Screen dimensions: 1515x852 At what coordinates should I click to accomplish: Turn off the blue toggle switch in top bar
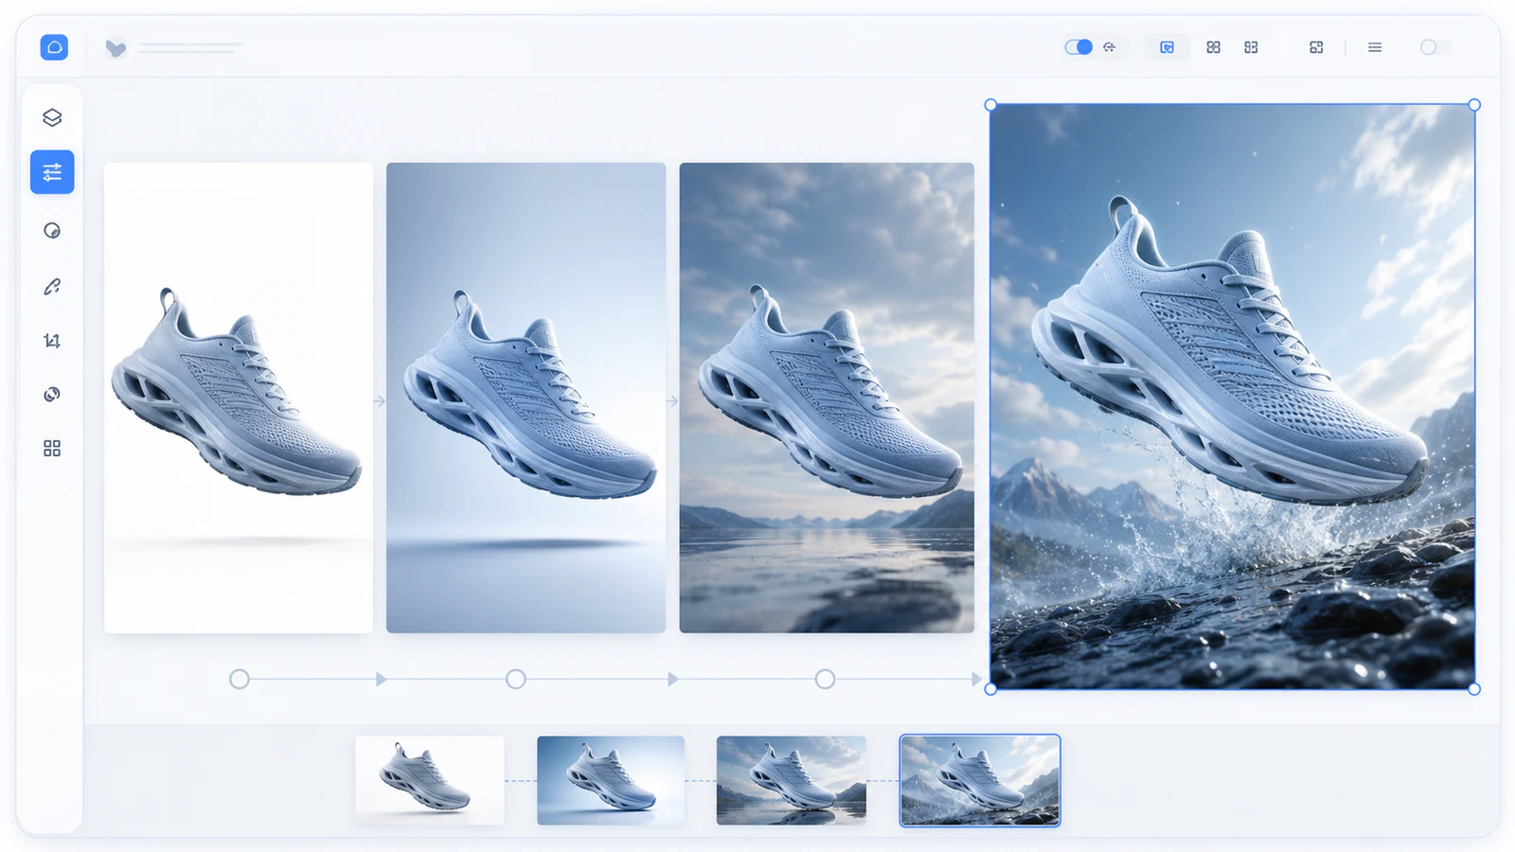click(1078, 47)
